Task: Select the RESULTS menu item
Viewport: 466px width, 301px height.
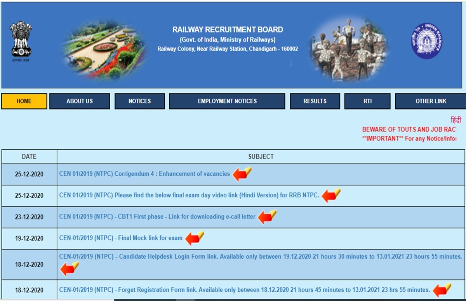Action: [315, 101]
